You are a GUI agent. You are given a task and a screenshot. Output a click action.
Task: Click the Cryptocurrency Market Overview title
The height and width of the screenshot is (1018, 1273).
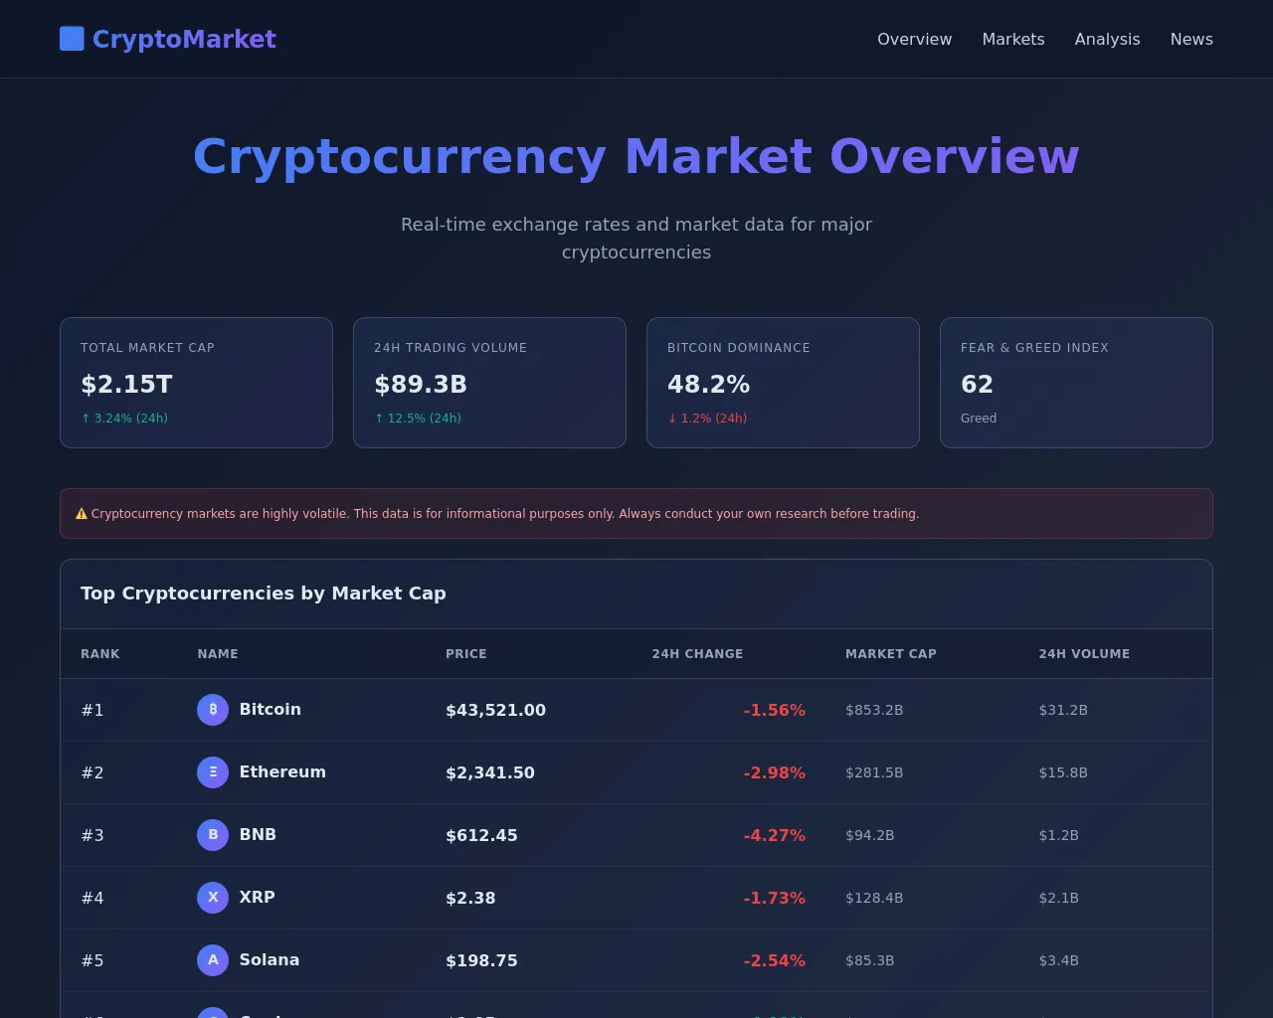click(x=636, y=157)
